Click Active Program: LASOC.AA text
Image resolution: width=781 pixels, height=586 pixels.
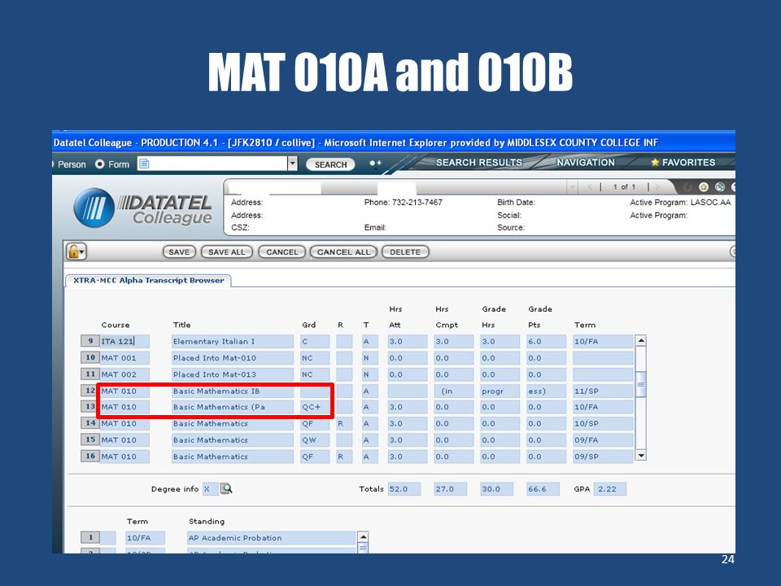pos(680,203)
